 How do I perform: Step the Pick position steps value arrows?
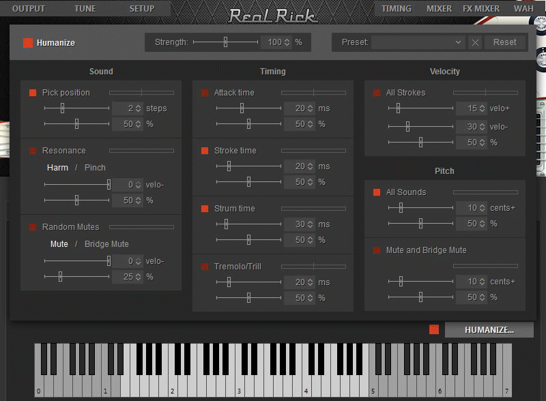(x=139, y=108)
